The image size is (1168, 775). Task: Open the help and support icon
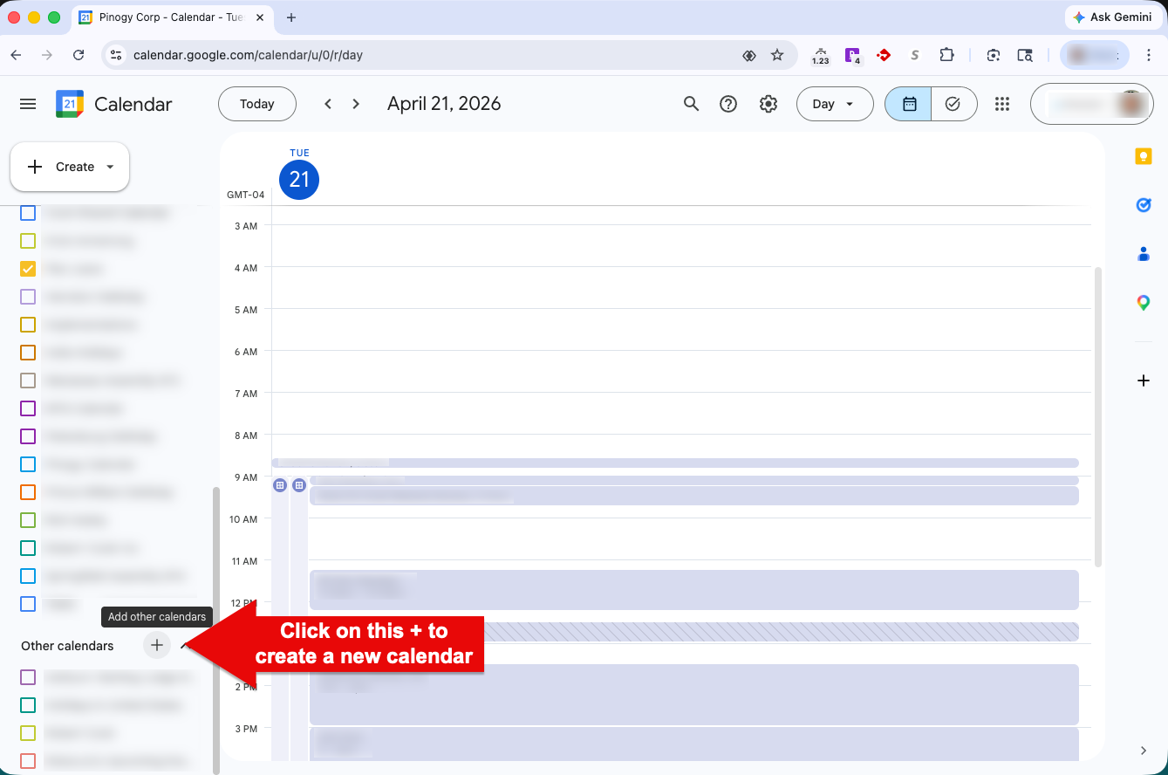point(728,104)
